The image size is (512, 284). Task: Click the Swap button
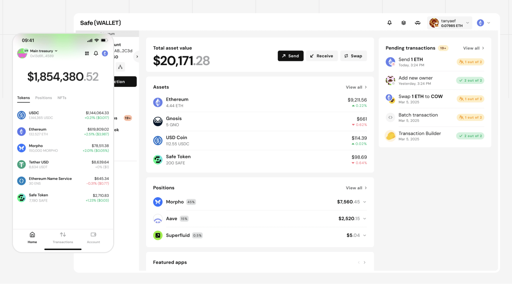tap(353, 56)
